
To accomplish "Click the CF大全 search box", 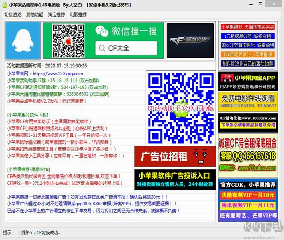I will pyautogui.click(x=126, y=48).
